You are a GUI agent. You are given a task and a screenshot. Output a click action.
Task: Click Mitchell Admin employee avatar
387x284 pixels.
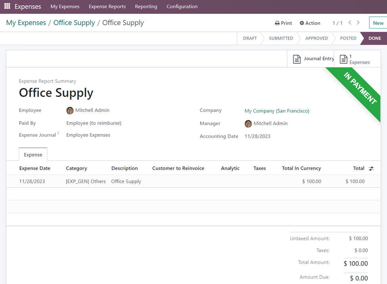tap(70, 110)
